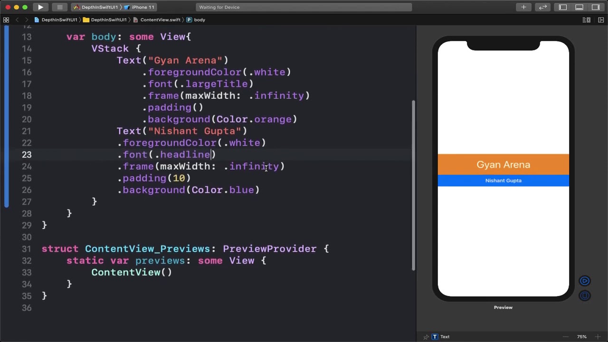The height and width of the screenshot is (342, 608).
Task: Click VStack on line 14
Action: point(110,48)
